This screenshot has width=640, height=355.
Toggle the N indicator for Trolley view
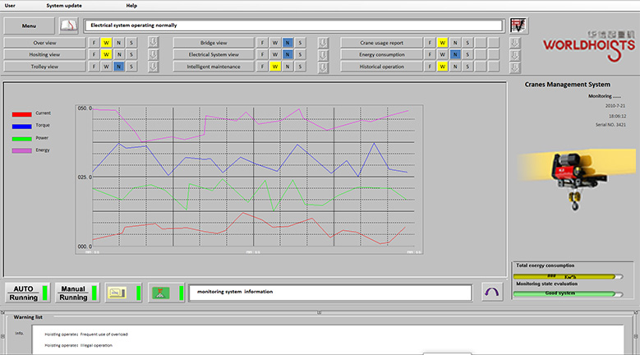pyautogui.click(x=118, y=67)
